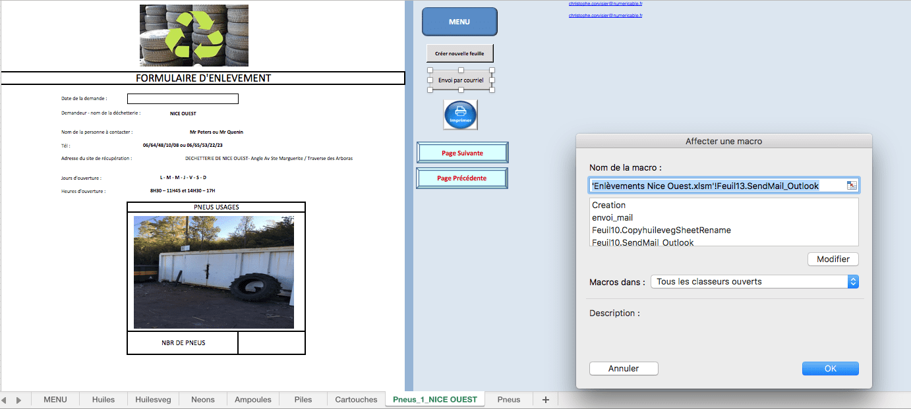This screenshot has width=911, height=409.
Task: Click Créer nouvelle feuille button
Action: point(460,53)
